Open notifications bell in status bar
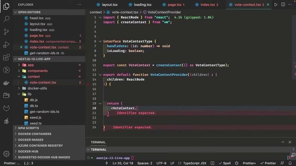 tap(290, 163)
